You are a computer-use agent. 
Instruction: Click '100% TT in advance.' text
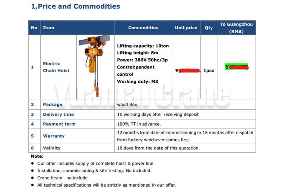(x=139, y=124)
